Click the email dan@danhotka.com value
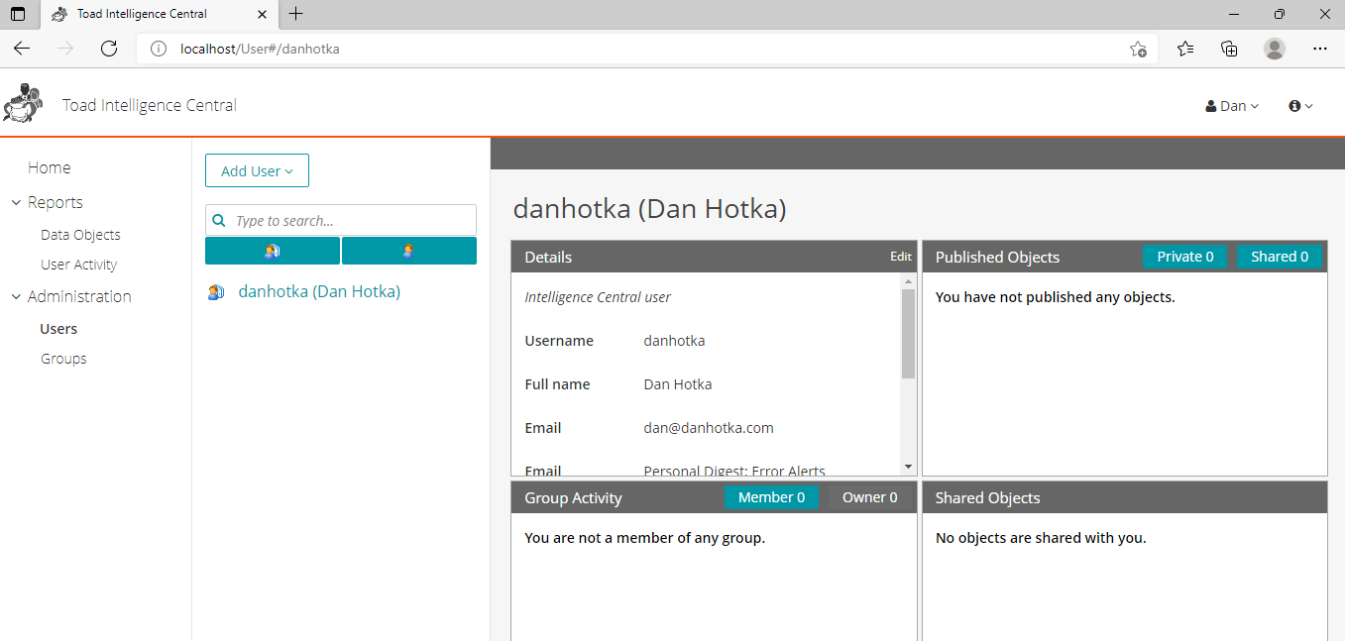 [x=709, y=428]
